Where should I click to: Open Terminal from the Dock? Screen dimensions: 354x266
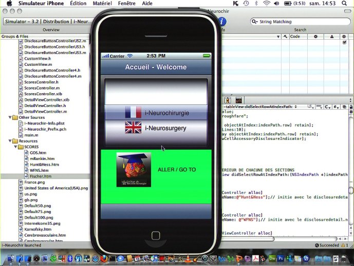click(112, 258)
